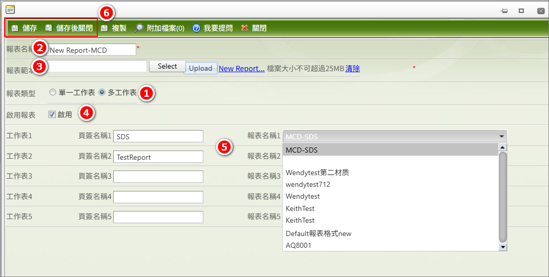The image size is (549, 277).
Task: Click 頁簽名稱1 field containing SDS
Action: [158, 136]
